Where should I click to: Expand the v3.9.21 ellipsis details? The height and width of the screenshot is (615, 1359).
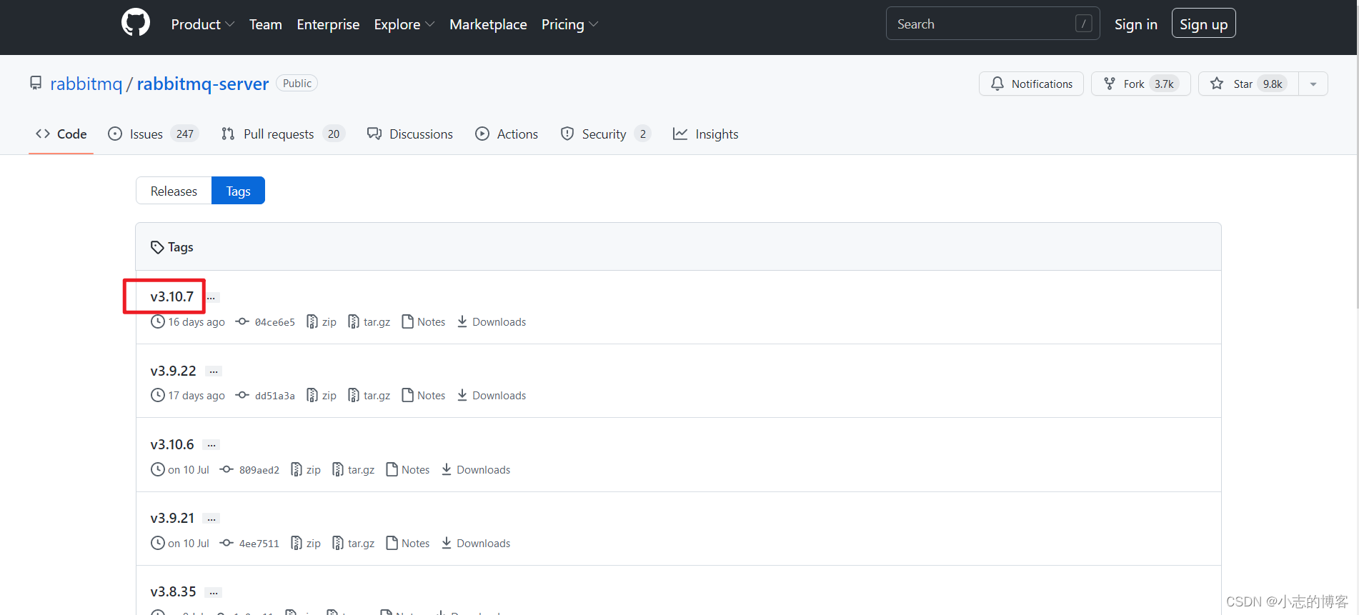pyautogui.click(x=211, y=519)
